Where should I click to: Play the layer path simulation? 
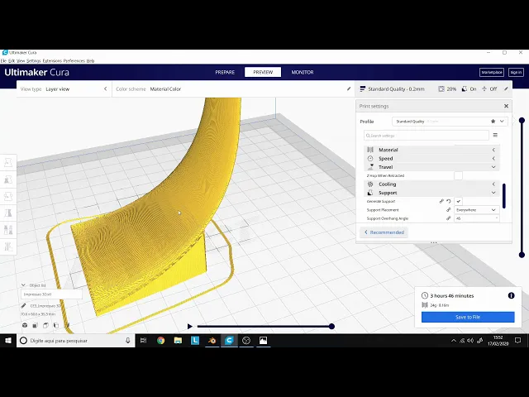pos(189,327)
